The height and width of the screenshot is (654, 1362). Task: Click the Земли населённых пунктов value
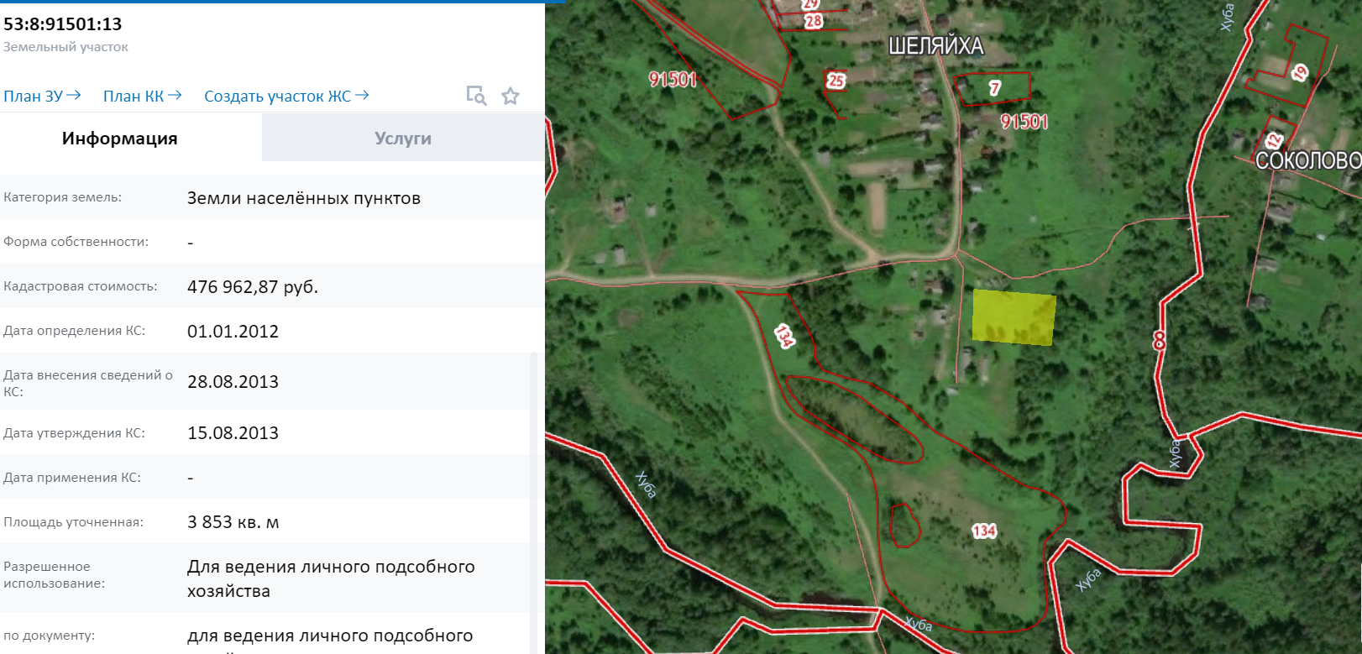[x=304, y=198]
